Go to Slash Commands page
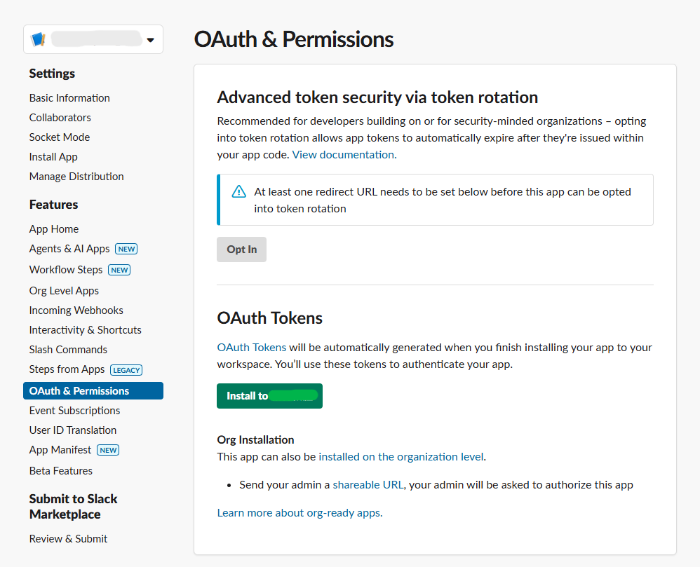This screenshot has width=700, height=567. [x=68, y=350]
